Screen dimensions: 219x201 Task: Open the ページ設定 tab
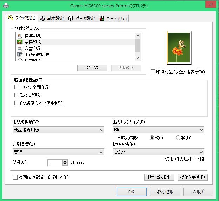(x=81, y=19)
